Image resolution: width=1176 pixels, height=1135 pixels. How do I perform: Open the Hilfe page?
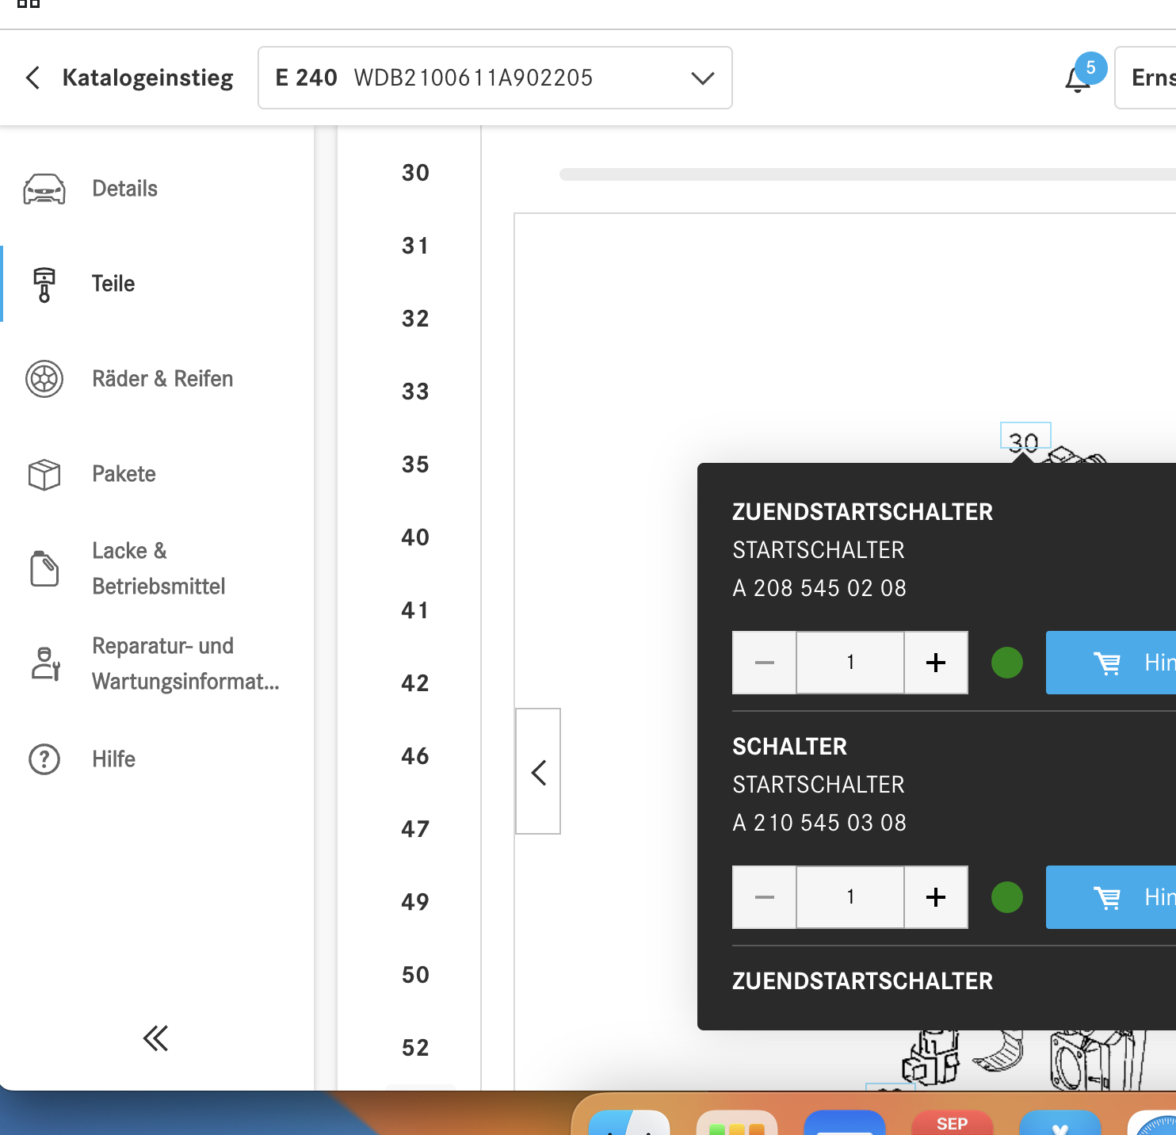114,759
